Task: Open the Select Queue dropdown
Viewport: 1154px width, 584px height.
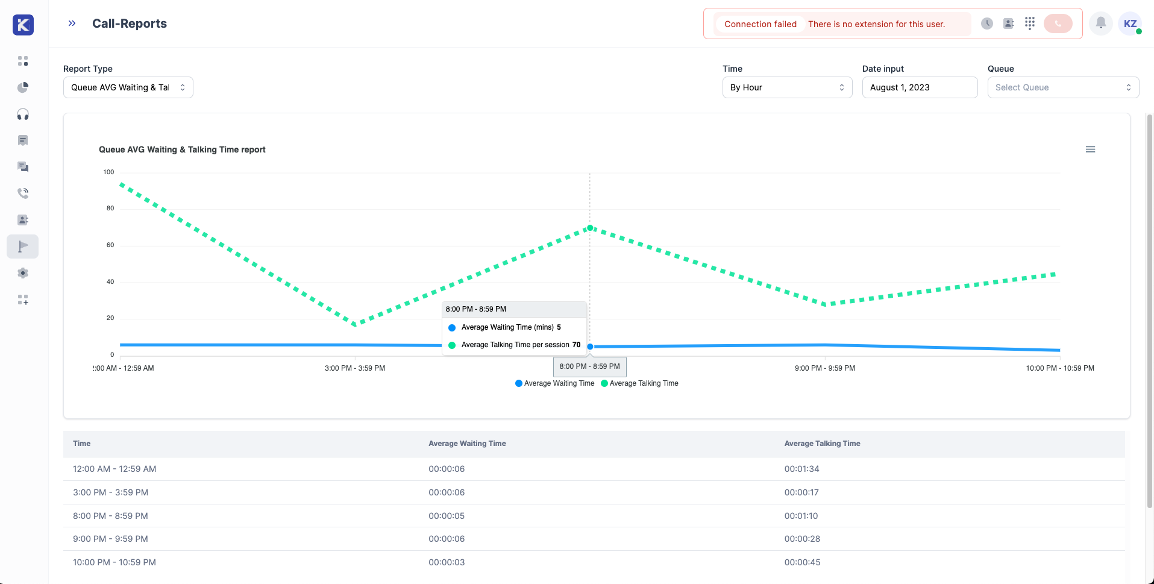Action: [x=1063, y=87]
